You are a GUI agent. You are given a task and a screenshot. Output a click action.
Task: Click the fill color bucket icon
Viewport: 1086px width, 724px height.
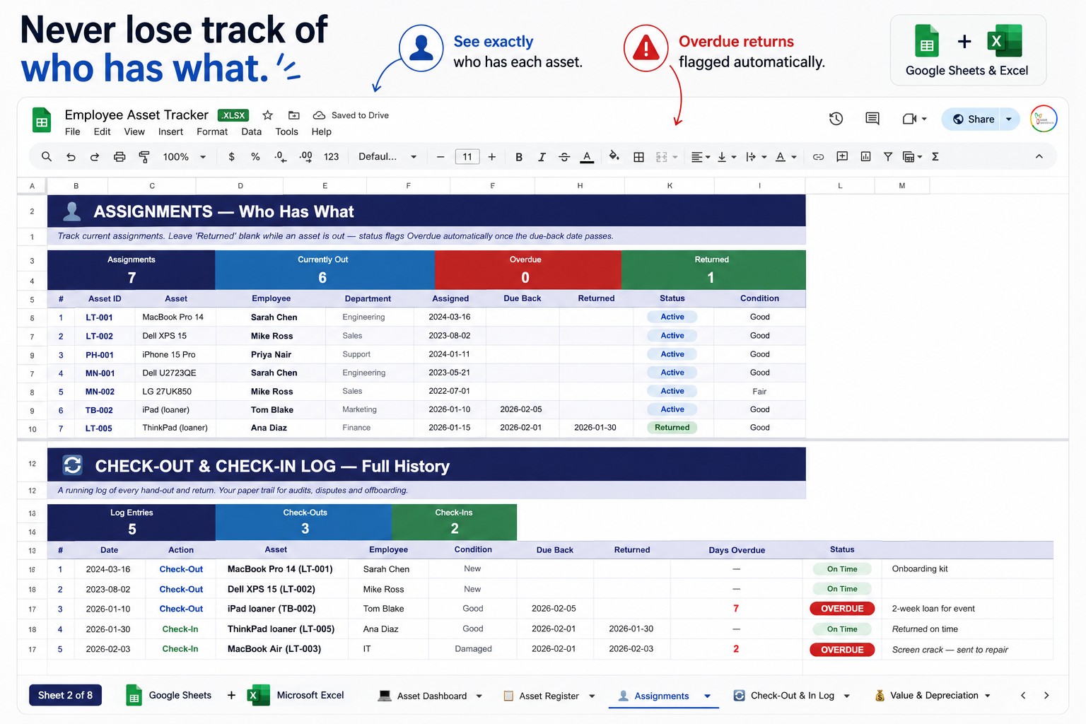[x=614, y=156]
